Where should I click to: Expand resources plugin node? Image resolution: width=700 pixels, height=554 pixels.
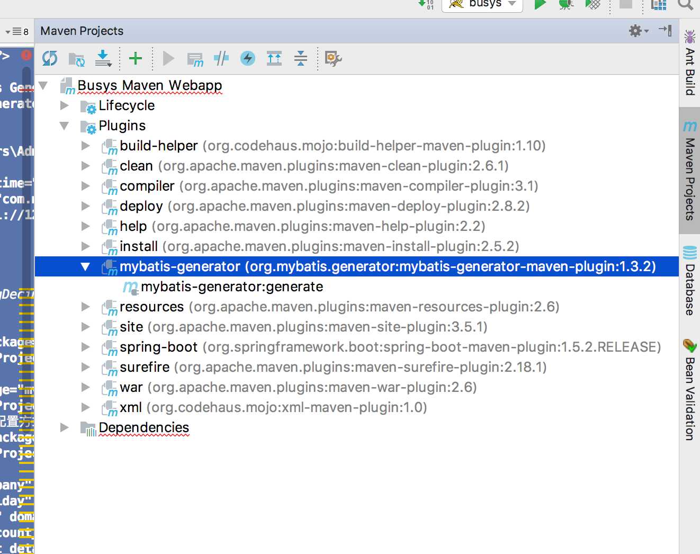(86, 307)
